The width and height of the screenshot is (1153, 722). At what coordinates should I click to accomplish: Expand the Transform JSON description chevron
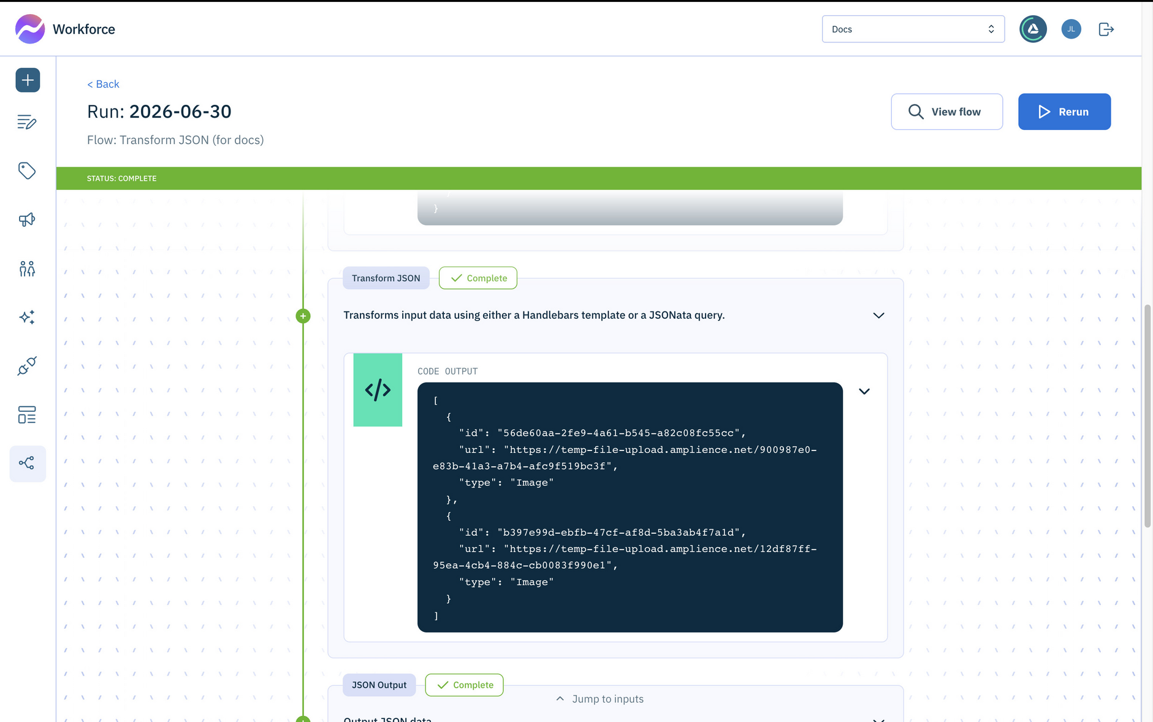(x=878, y=316)
